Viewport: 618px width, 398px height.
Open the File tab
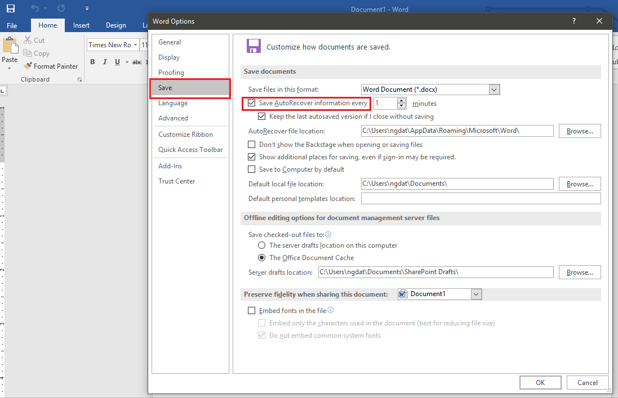[12, 25]
